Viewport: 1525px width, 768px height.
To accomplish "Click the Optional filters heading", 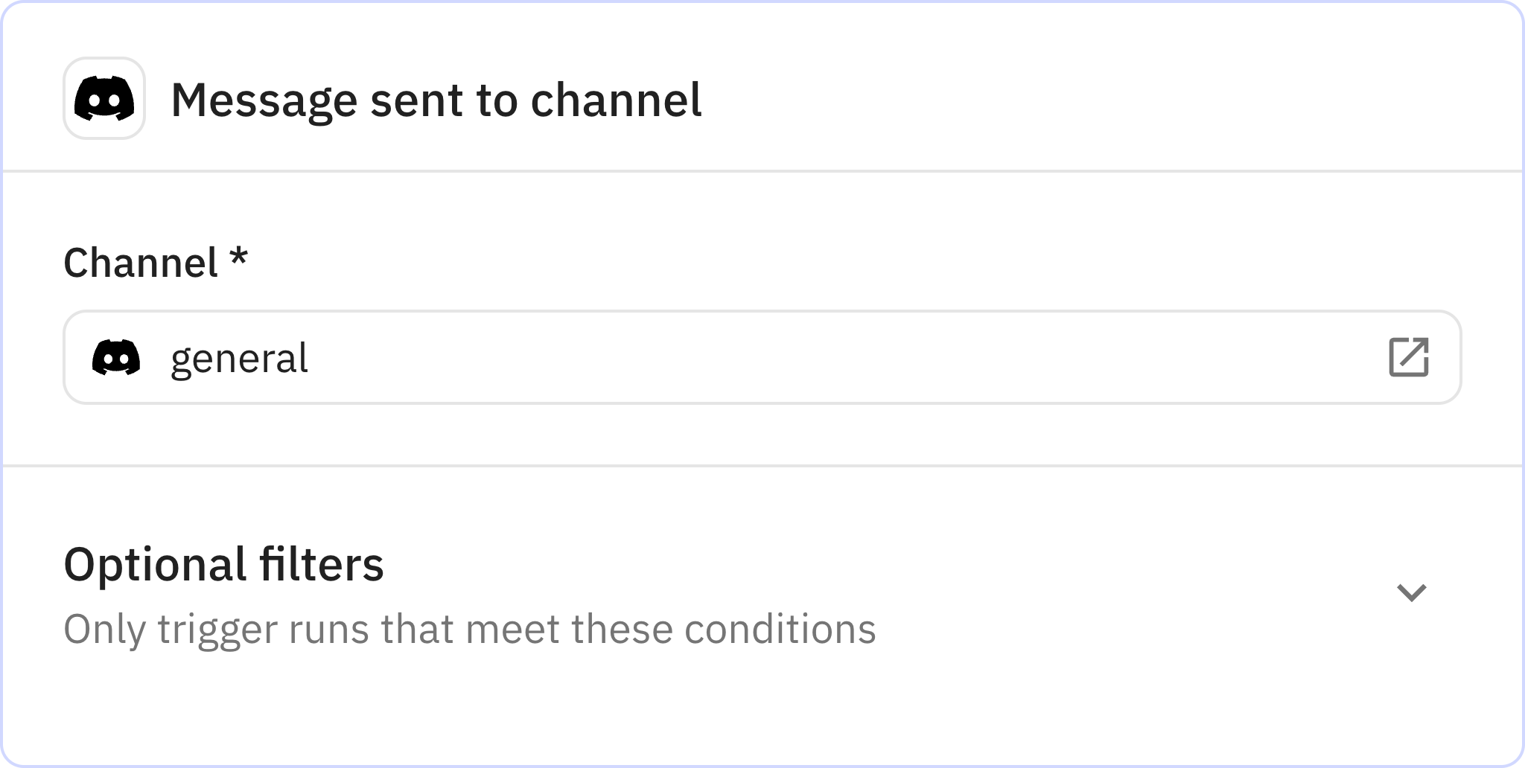I will 223,564.
